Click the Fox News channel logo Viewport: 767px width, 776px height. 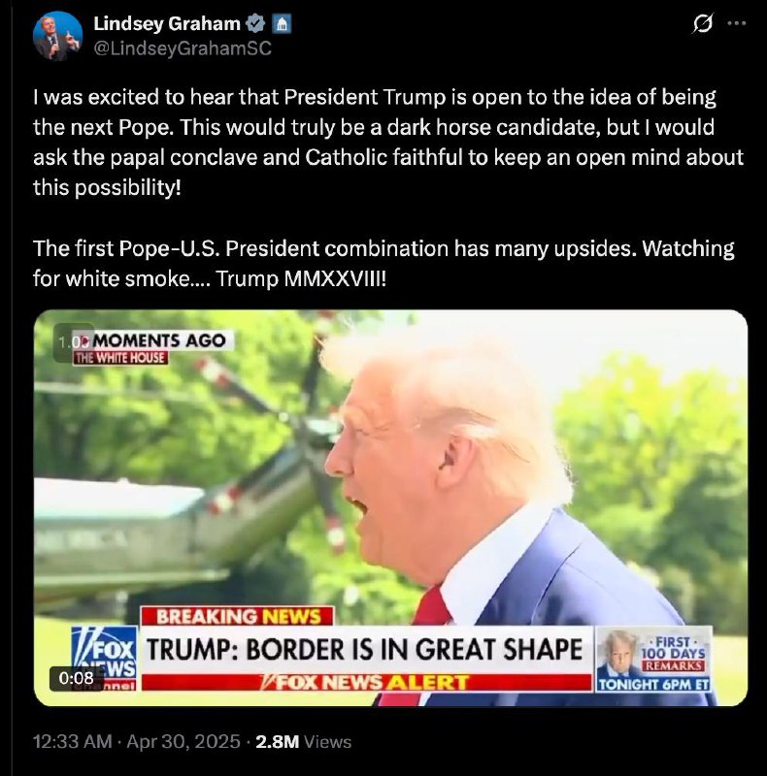pyautogui.click(x=105, y=659)
